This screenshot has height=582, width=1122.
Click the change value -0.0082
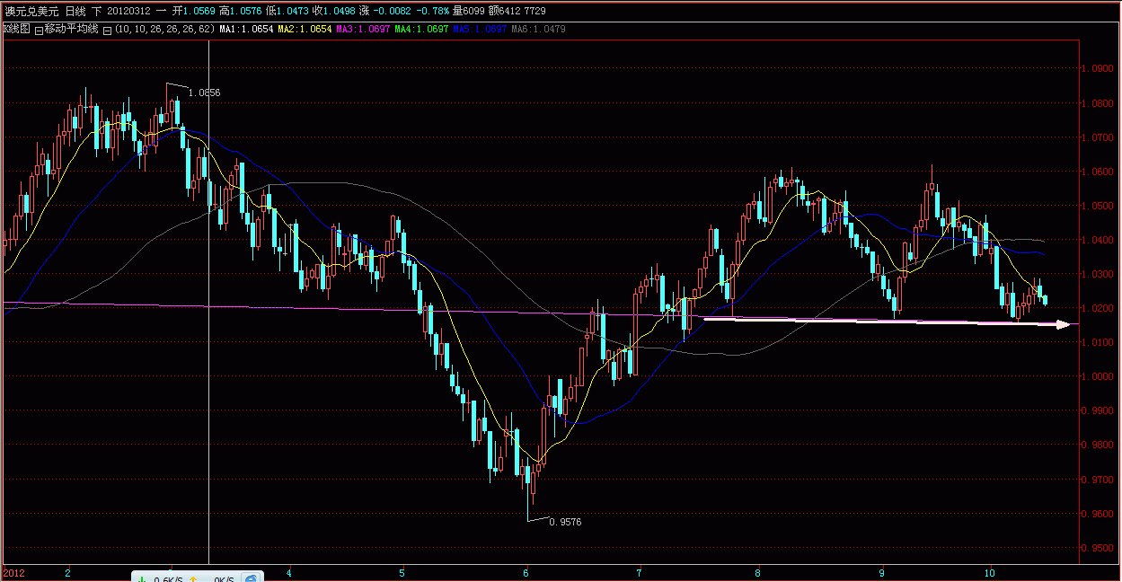[x=393, y=11]
